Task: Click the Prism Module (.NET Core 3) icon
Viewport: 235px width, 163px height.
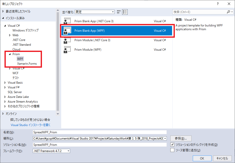Action: (67, 40)
